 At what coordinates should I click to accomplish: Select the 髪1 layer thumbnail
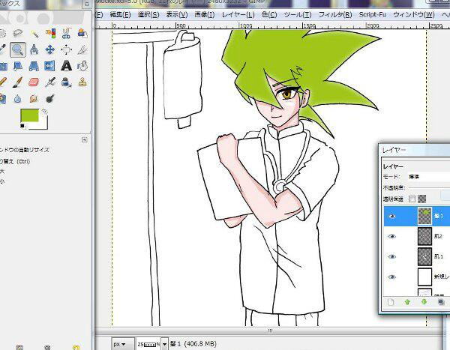[424, 216]
